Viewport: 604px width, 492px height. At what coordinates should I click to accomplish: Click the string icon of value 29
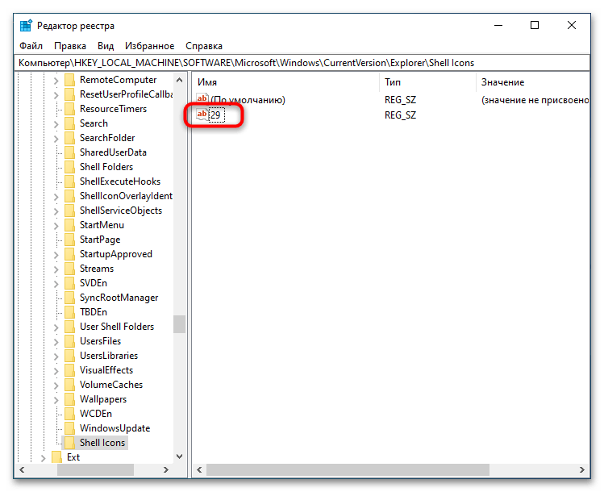(x=202, y=115)
